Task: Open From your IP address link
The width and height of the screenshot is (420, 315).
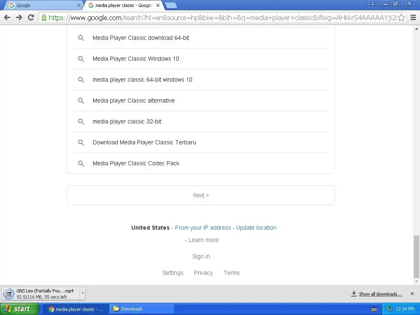Action: pyautogui.click(x=203, y=228)
